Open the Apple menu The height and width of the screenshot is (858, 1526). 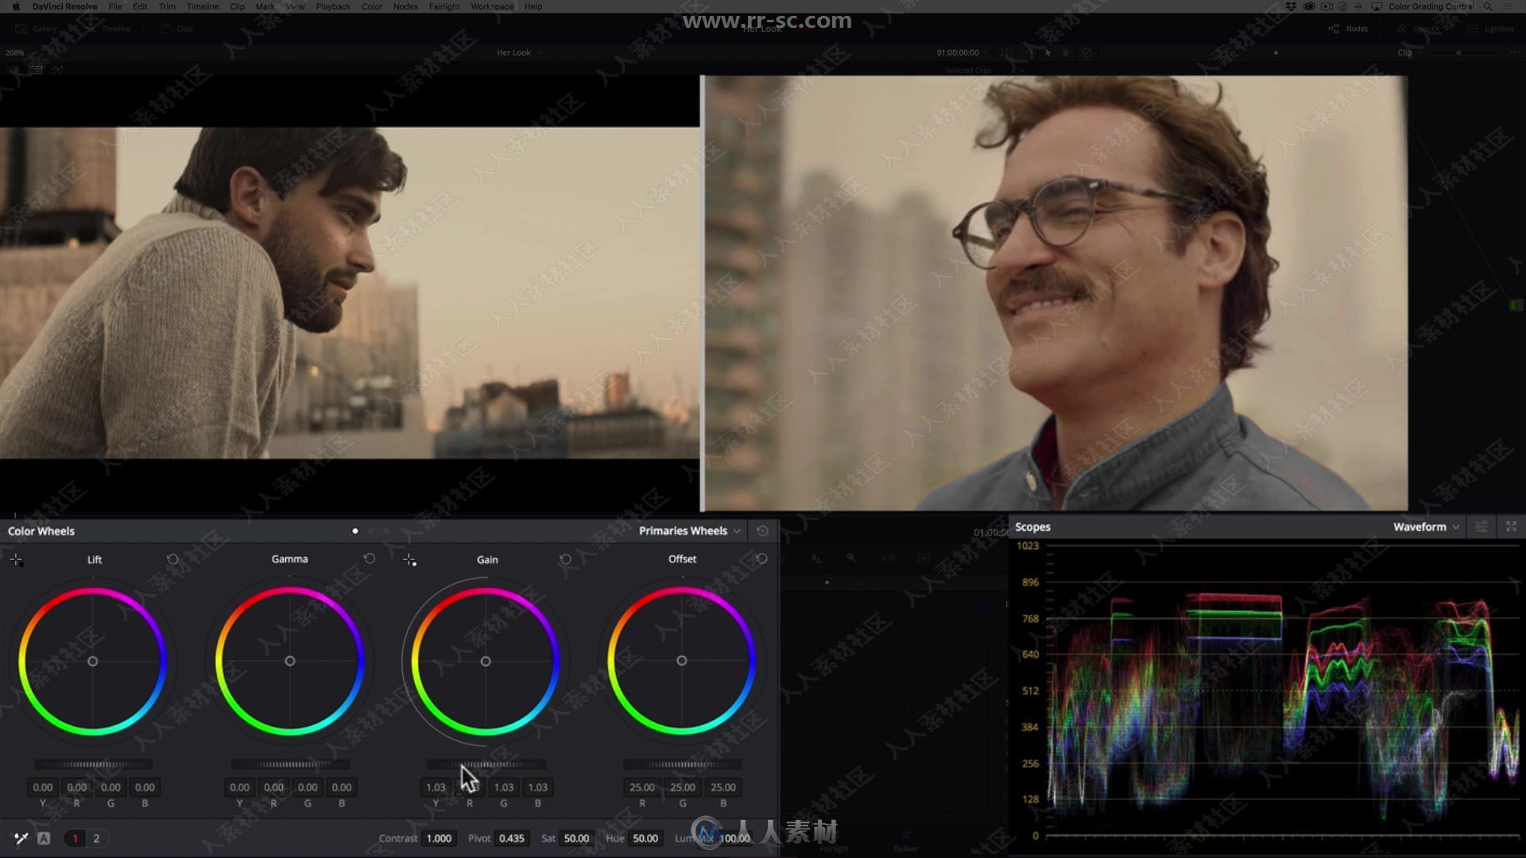click(x=15, y=6)
